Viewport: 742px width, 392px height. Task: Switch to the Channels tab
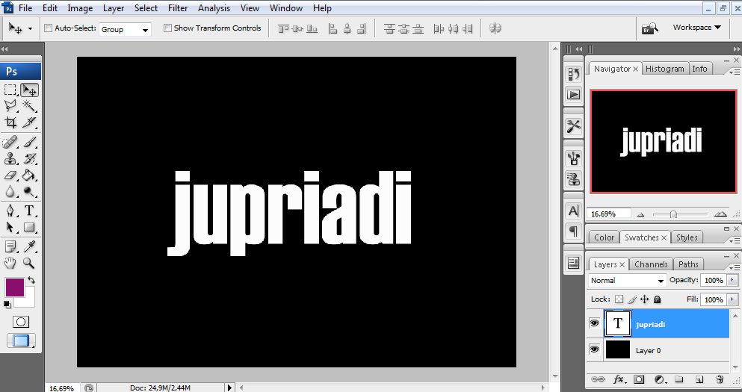[651, 264]
